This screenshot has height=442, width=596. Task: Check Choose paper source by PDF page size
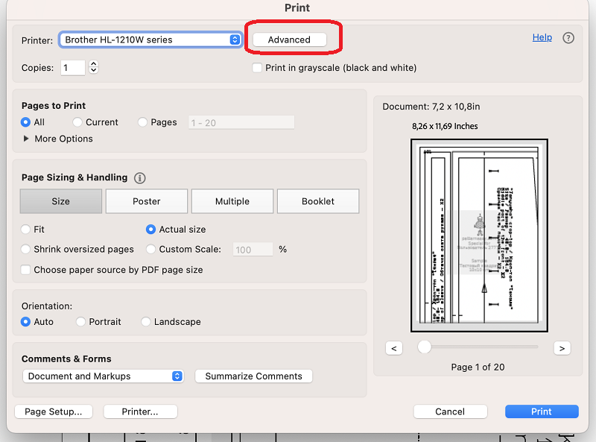pyautogui.click(x=26, y=270)
